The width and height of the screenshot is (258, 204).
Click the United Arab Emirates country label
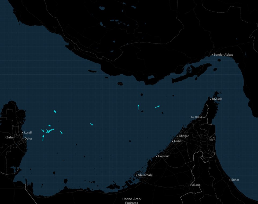[131, 201]
